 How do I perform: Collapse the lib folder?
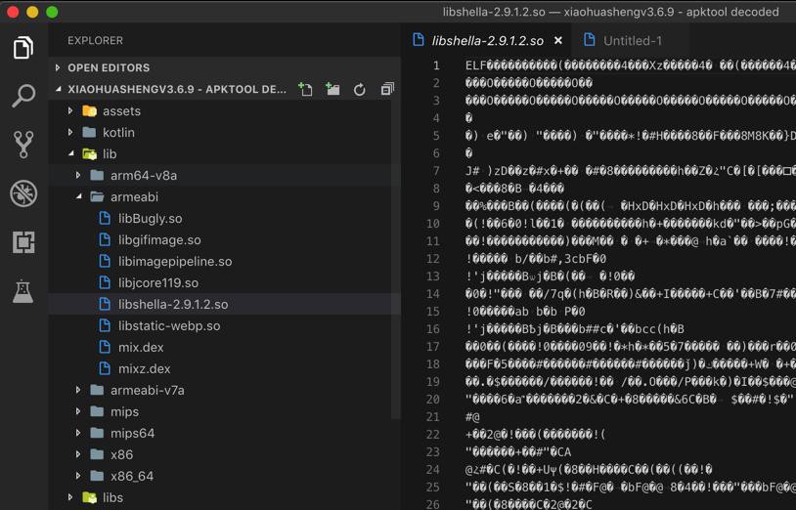coord(70,153)
